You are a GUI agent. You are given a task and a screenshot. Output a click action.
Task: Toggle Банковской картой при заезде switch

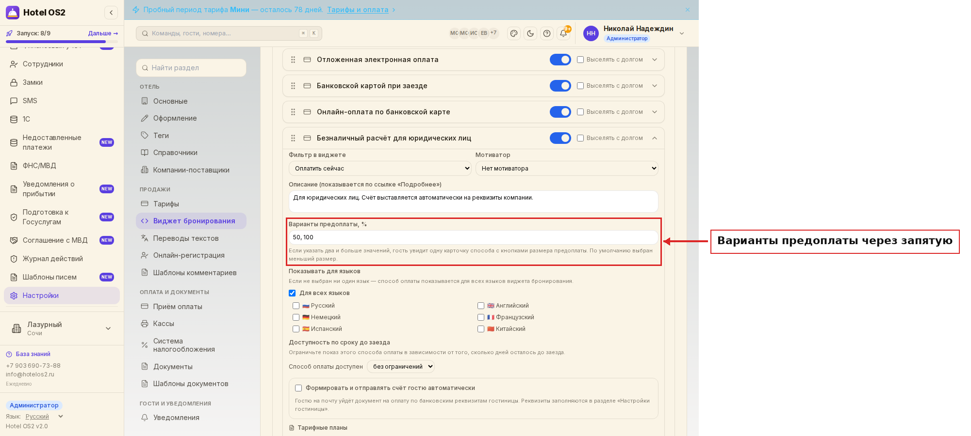pos(560,86)
